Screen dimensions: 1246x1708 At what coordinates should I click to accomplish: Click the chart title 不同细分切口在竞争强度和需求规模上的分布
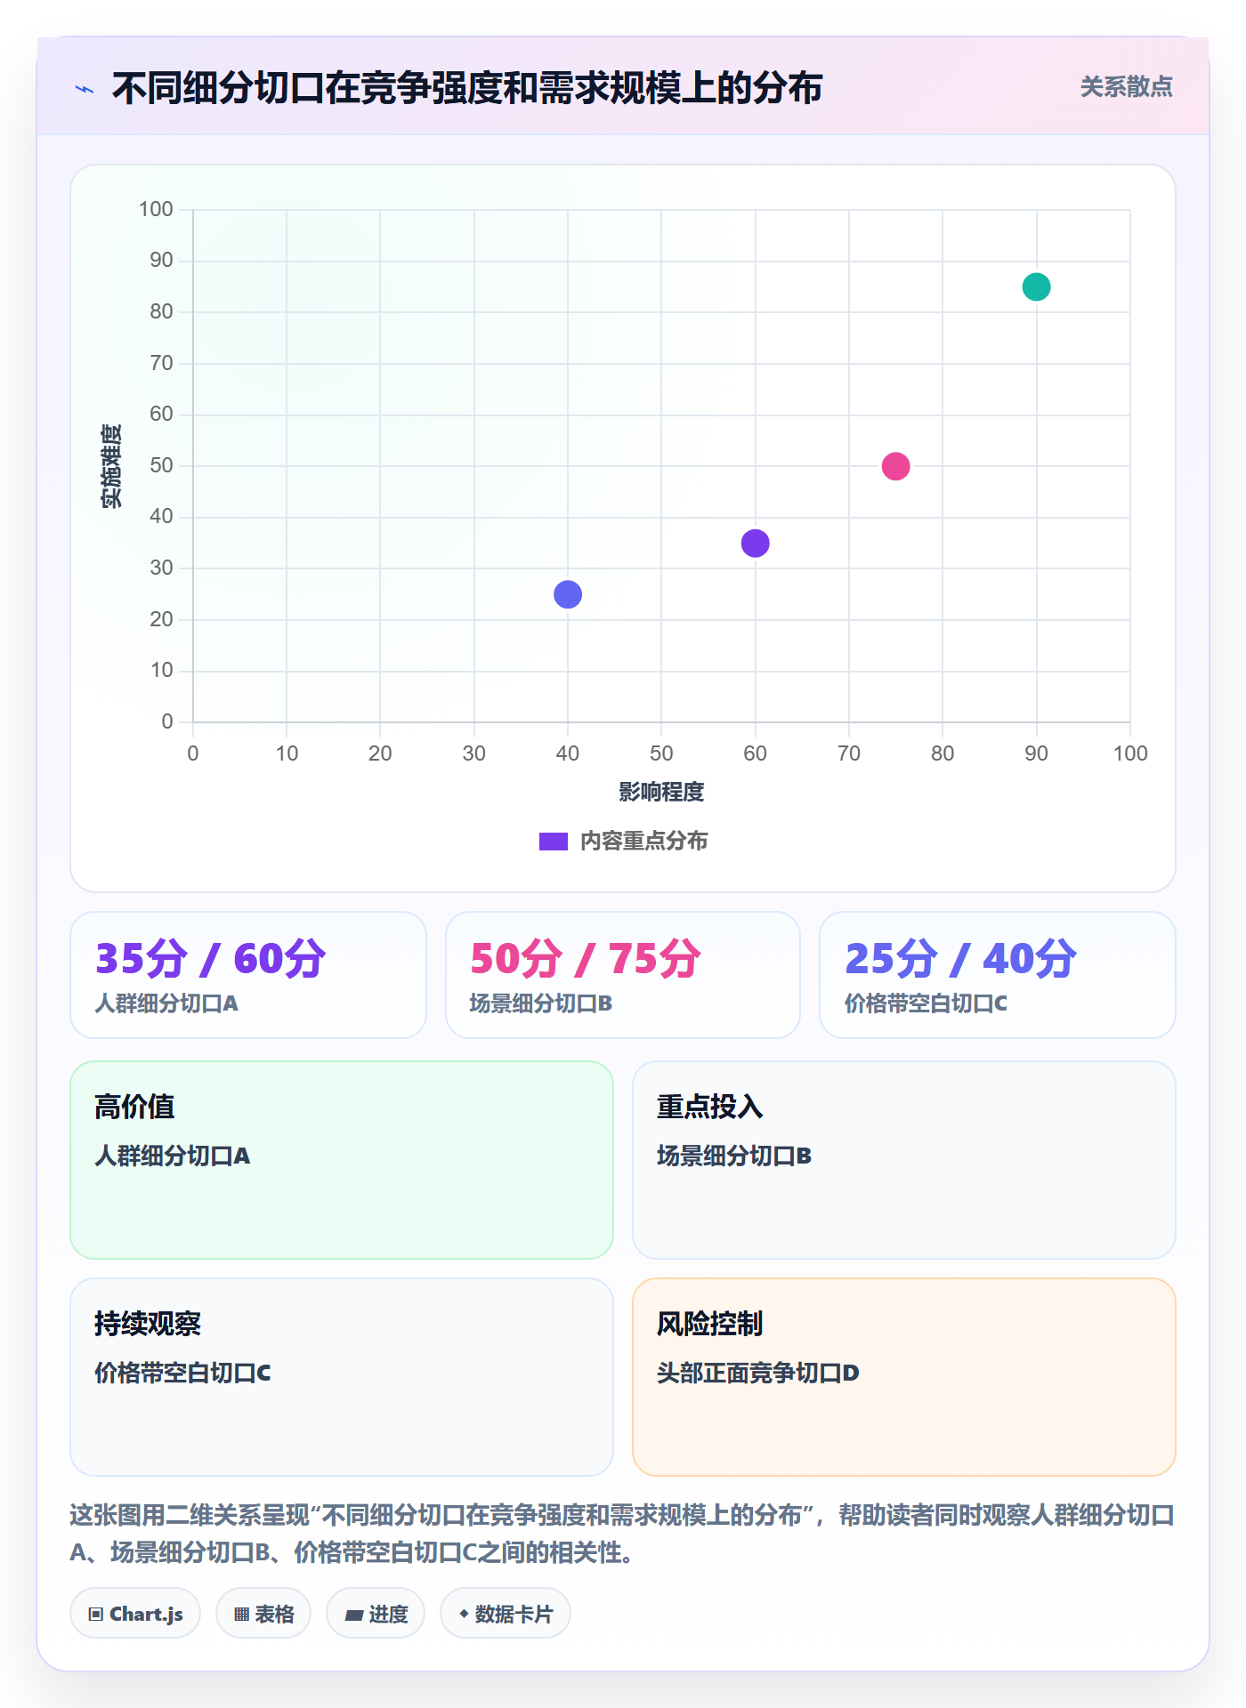tap(466, 88)
